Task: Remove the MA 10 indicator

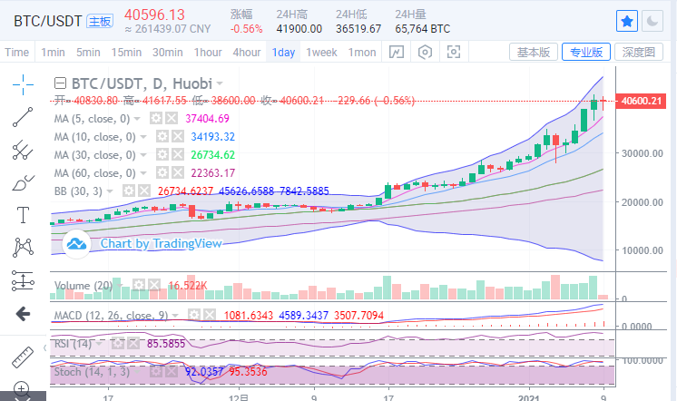Action: pos(178,137)
